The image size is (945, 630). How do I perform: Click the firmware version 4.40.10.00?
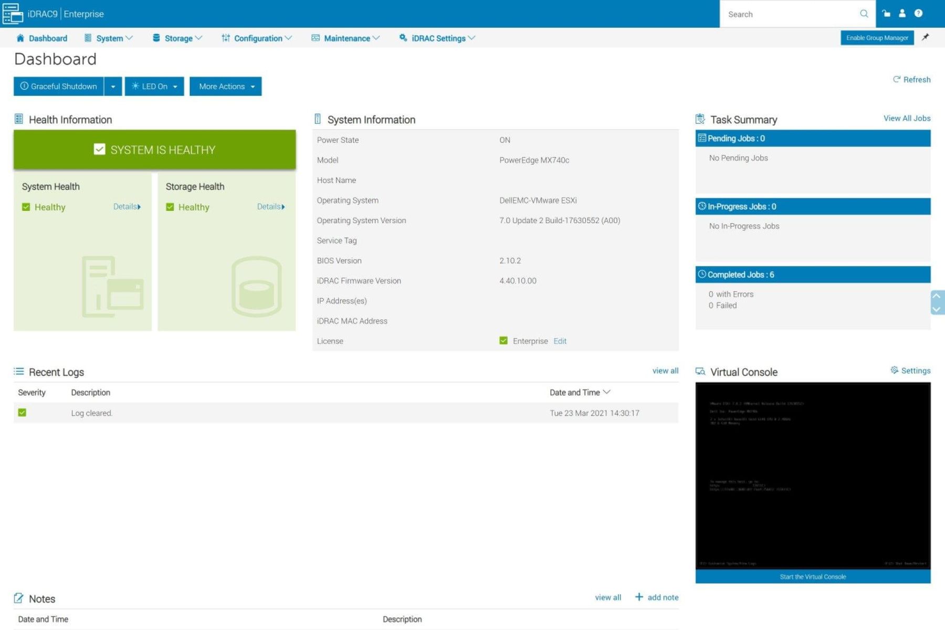click(x=518, y=281)
